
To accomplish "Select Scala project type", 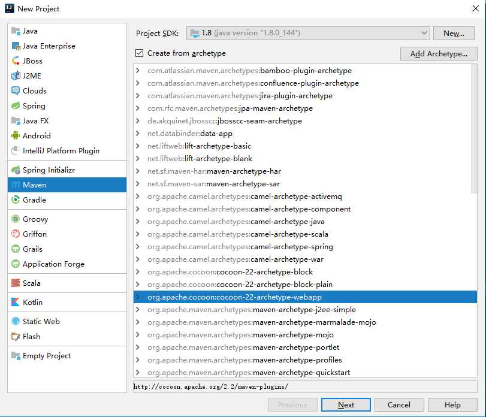I will tap(67, 283).
